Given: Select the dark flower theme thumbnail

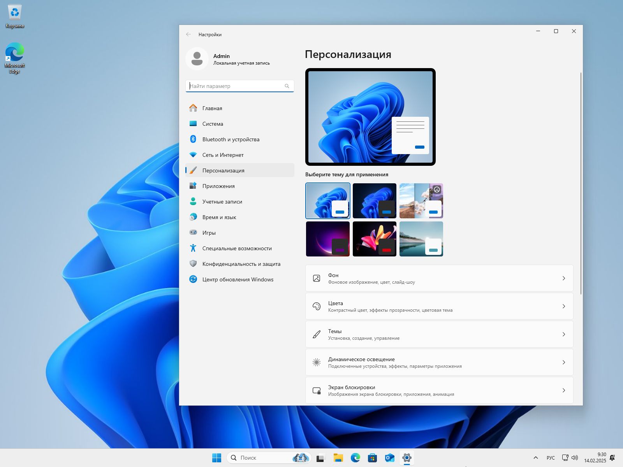Looking at the screenshot, I should [x=374, y=239].
